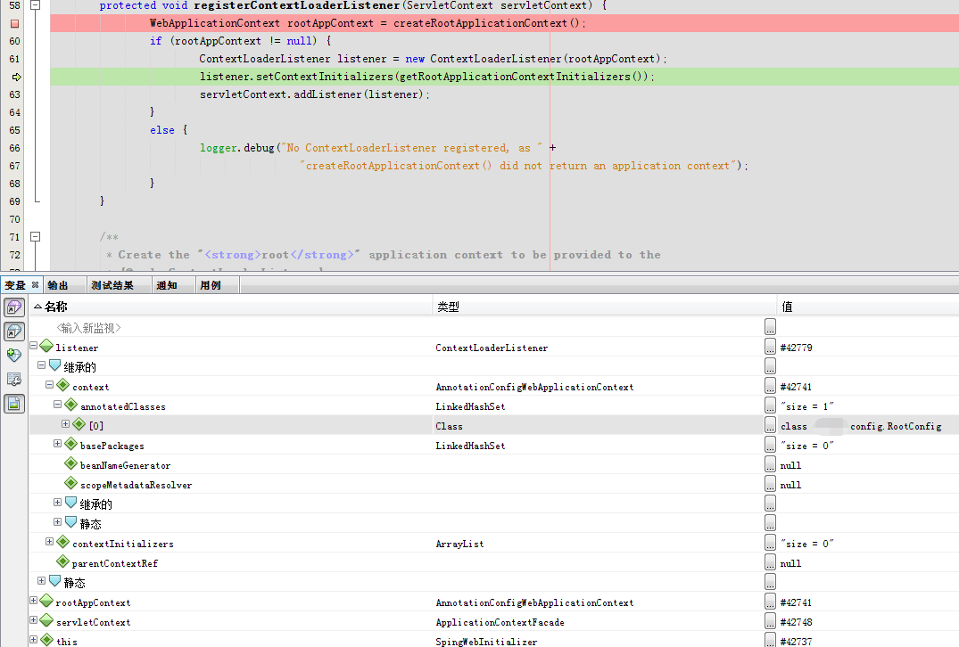Click the second debugger sidebar icon below the first
The image size is (959, 647).
pos(14,332)
